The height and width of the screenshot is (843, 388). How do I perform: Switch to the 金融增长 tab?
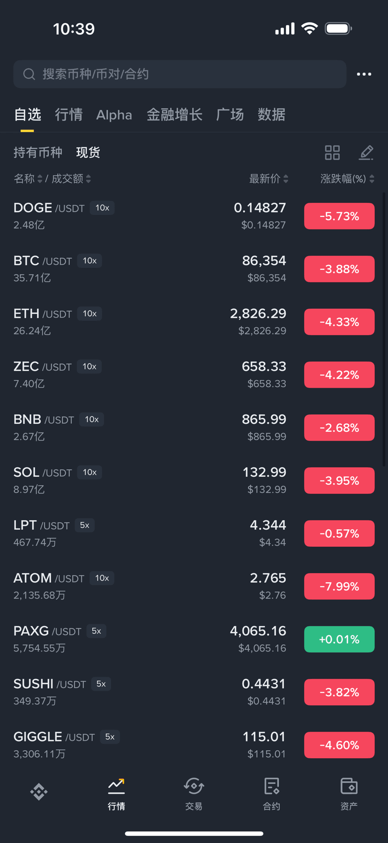pyautogui.click(x=174, y=115)
